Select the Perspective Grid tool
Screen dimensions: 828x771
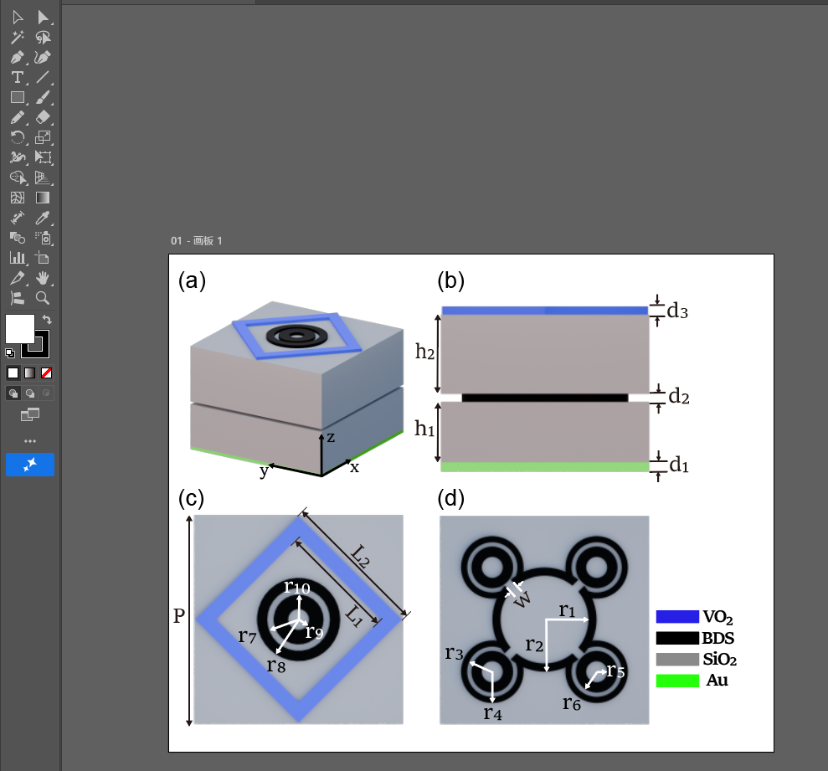tap(43, 178)
